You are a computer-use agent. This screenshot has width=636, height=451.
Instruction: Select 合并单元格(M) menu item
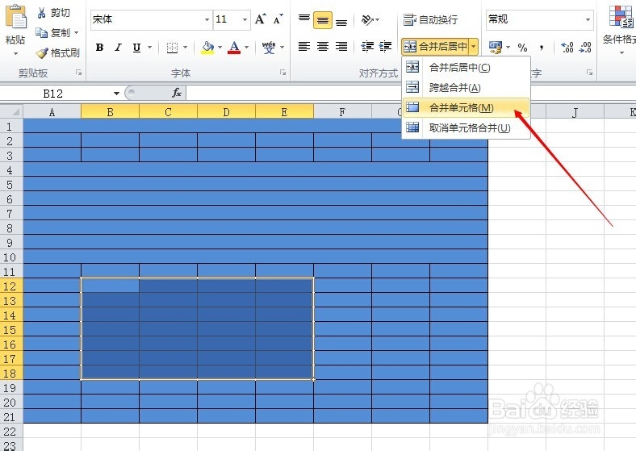466,107
